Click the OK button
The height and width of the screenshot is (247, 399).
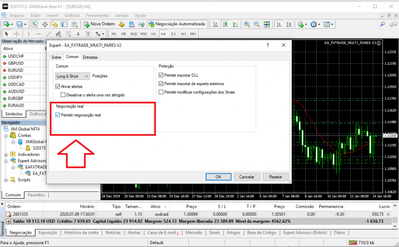pos(218,177)
